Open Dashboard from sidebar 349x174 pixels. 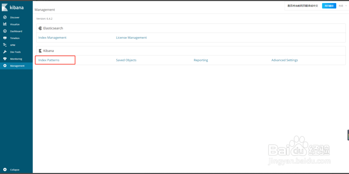(x=16, y=31)
